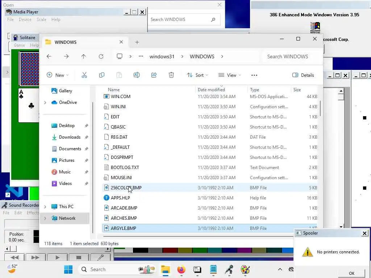Expand the This PC node in navigation pane
371x278 pixels.
tap(45, 207)
